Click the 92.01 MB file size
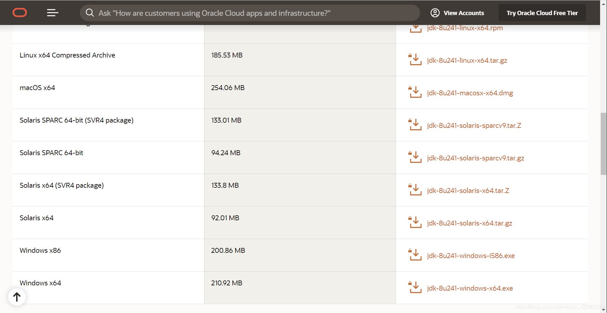The width and height of the screenshot is (607, 313). 225,218
